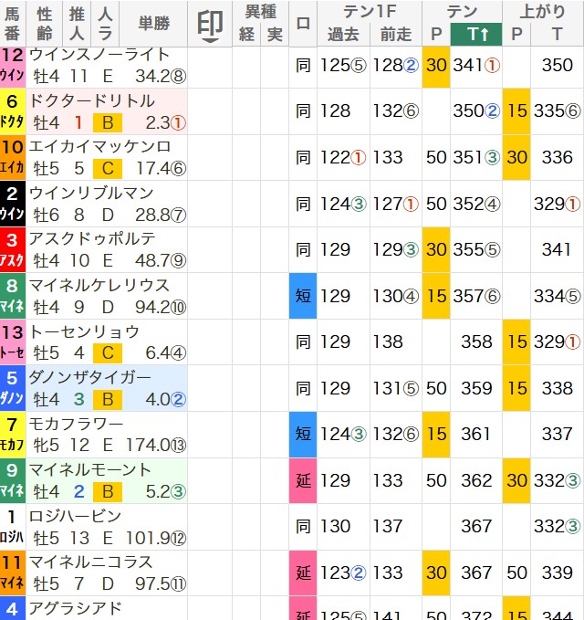Select horse number 5 blue badge
Image resolution: width=584 pixels, height=620 pixels.
pyautogui.click(x=13, y=388)
